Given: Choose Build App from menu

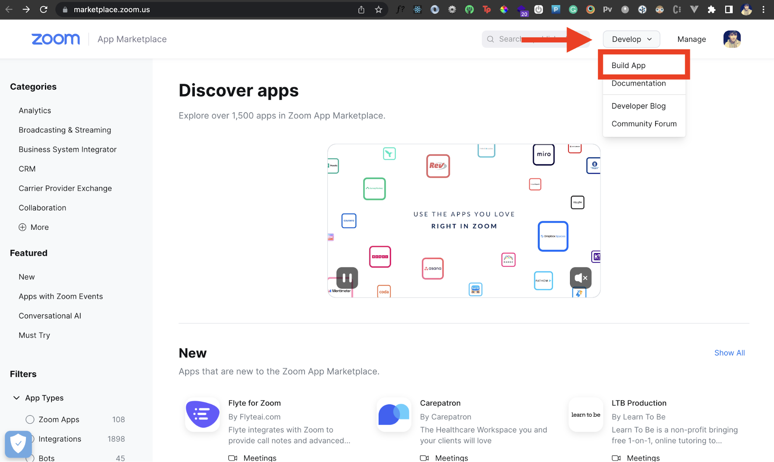Looking at the screenshot, I should (x=628, y=65).
